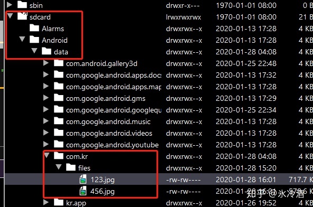The image size is (313, 207).
Task: Click the com.google.android.youtube folder icon
Action: (x=59, y=144)
